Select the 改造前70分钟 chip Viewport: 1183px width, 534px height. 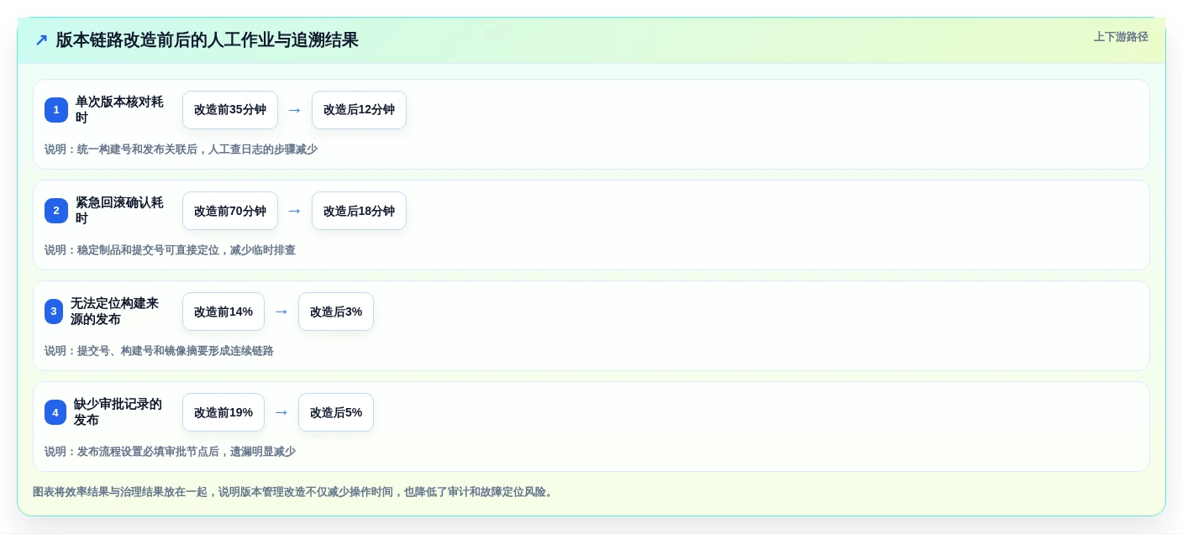pyautogui.click(x=230, y=211)
